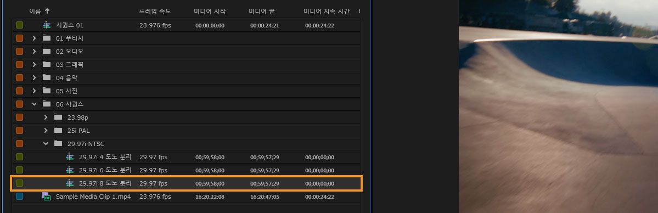Click the 29.97i 8 모노 분리 sequence icon
The width and height of the screenshot is (658, 213).
(x=70, y=183)
